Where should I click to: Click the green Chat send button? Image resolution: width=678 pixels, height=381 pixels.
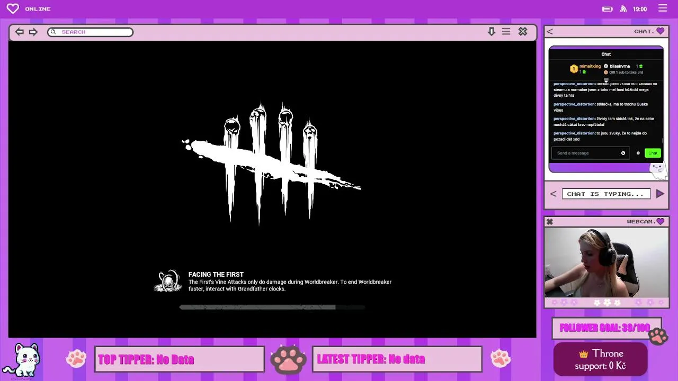(653, 153)
